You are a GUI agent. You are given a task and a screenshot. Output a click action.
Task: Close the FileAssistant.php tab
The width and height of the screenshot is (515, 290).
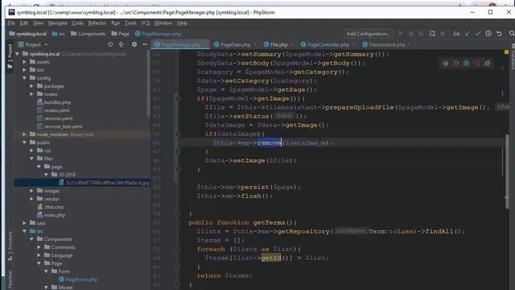tap(409, 44)
